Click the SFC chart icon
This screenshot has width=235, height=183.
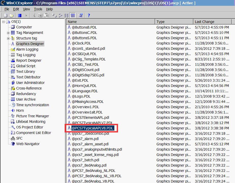tap(13, 138)
